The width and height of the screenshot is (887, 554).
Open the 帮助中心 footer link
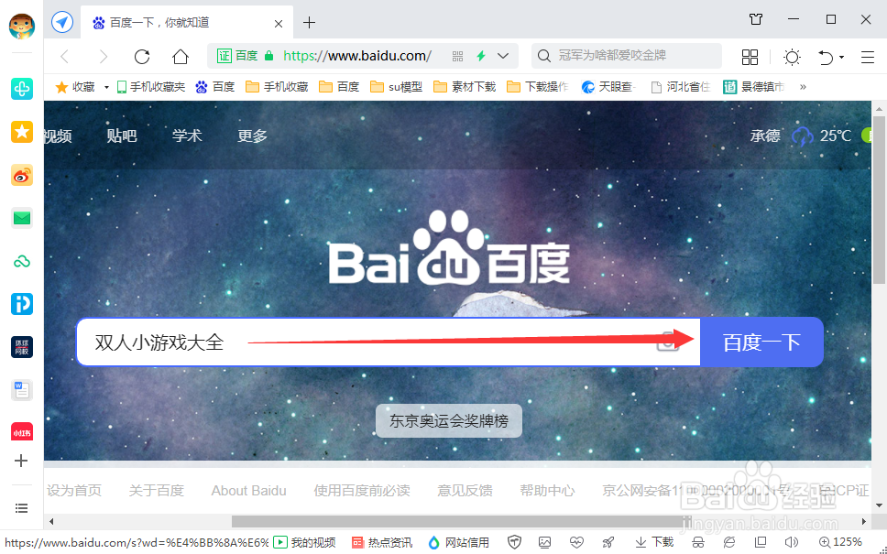(547, 491)
